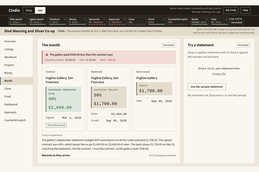Click the Simulated badge in The month panel
The height and width of the screenshot is (172, 259).
(x=169, y=45)
